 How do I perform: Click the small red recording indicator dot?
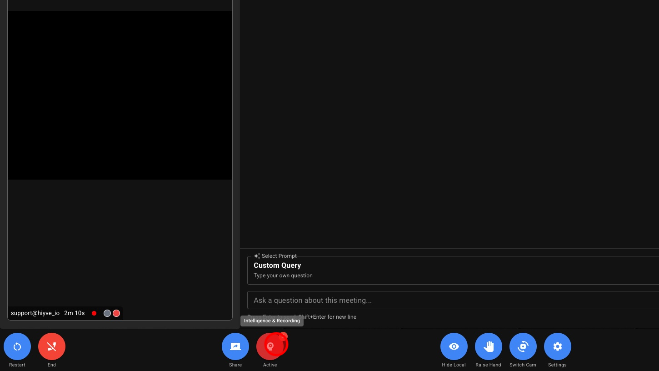click(94, 313)
